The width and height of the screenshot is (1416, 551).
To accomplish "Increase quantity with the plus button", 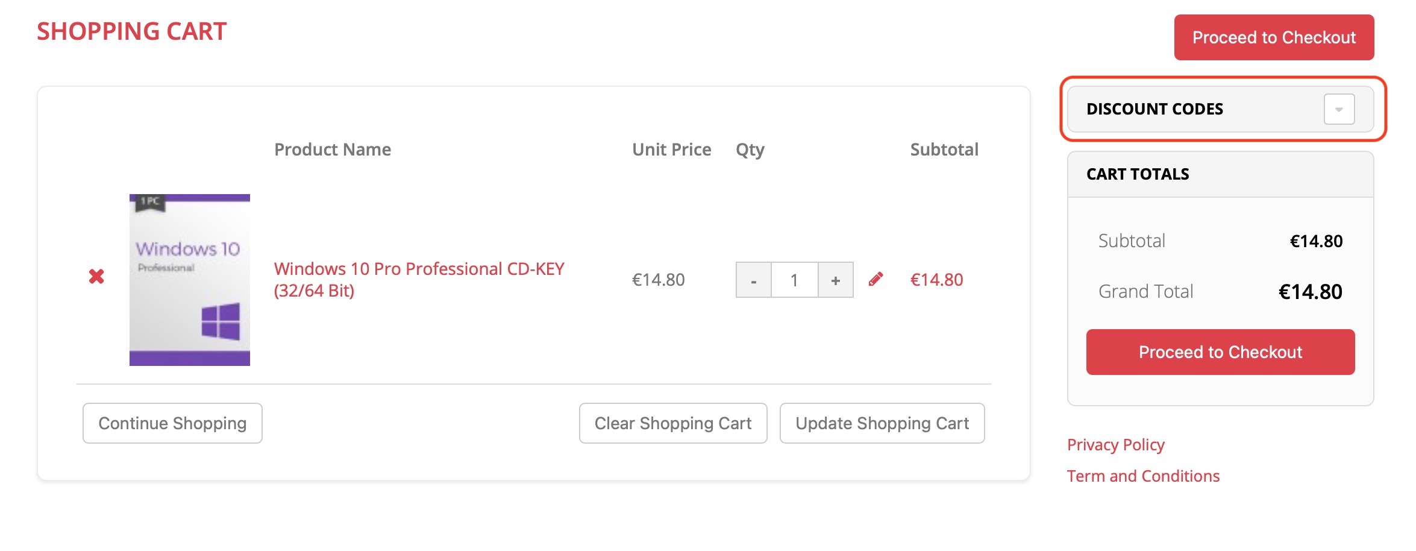I will [x=835, y=280].
